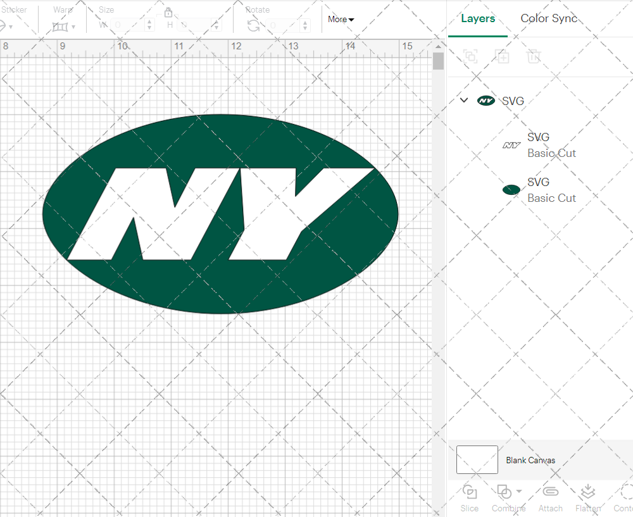Click the Duplicate layer icon
The width and height of the screenshot is (633, 517).
[x=502, y=57]
